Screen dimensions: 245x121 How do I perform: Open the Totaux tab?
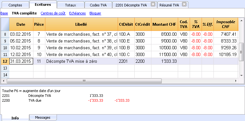pyautogui.click(x=71, y=5)
